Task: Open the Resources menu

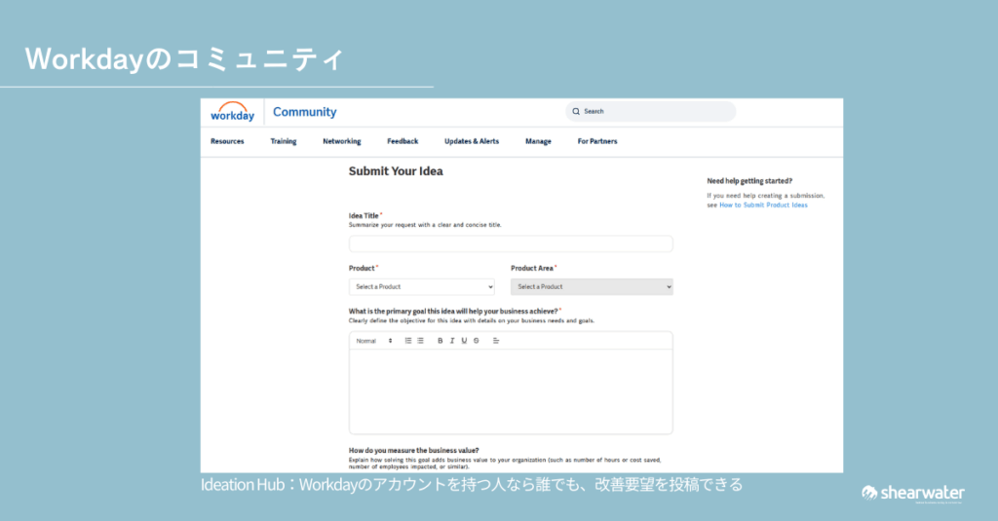Action: pos(227,141)
